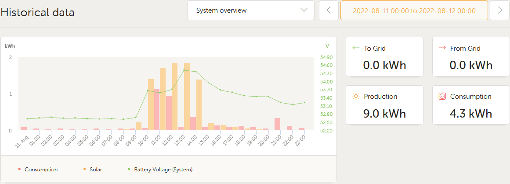Click the From Grid red arrow icon
This screenshot has height=184, width=510.
442,48
